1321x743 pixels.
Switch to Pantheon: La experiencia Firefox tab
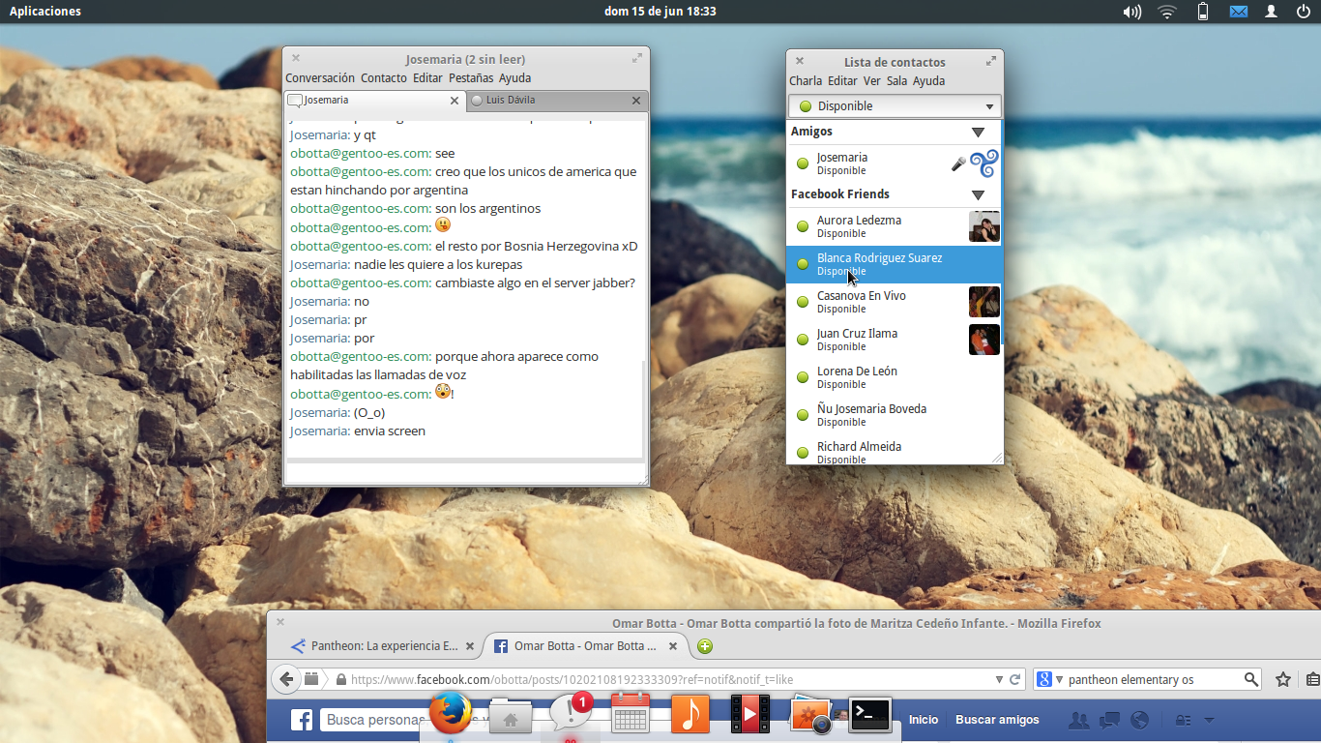click(384, 646)
